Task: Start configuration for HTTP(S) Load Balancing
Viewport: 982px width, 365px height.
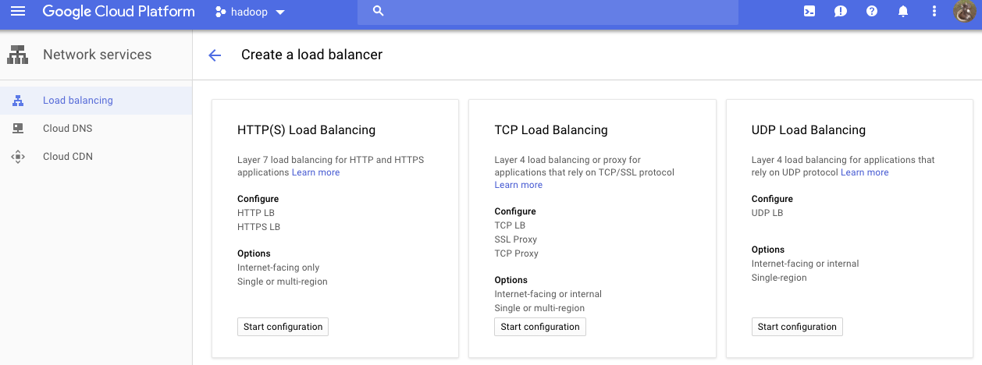Action: tap(283, 327)
